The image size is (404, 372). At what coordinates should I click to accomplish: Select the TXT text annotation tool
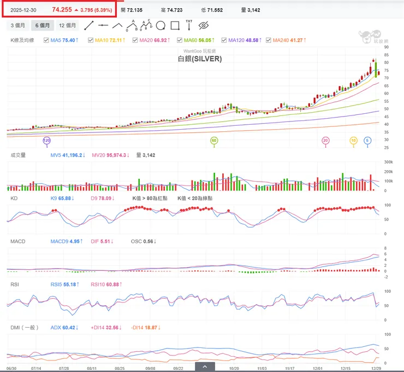[189, 25]
